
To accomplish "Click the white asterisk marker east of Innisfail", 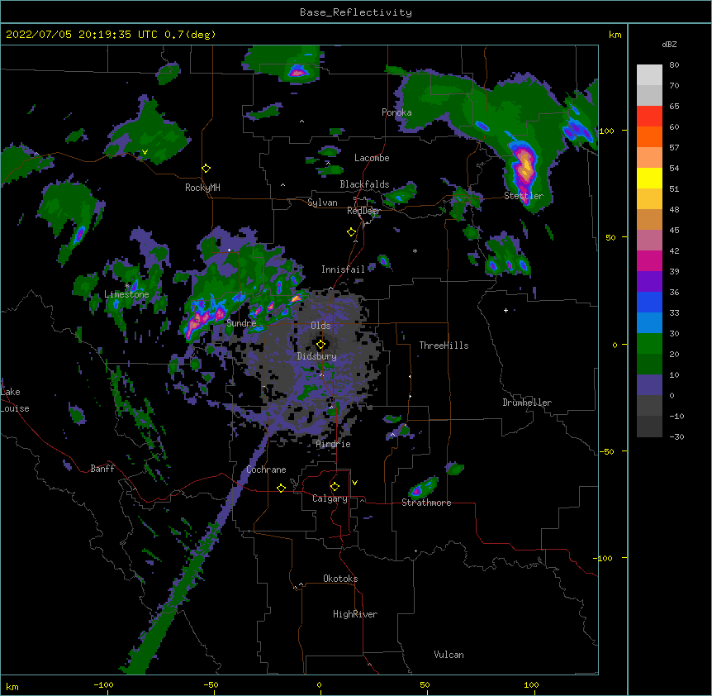I will click(415, 250).
